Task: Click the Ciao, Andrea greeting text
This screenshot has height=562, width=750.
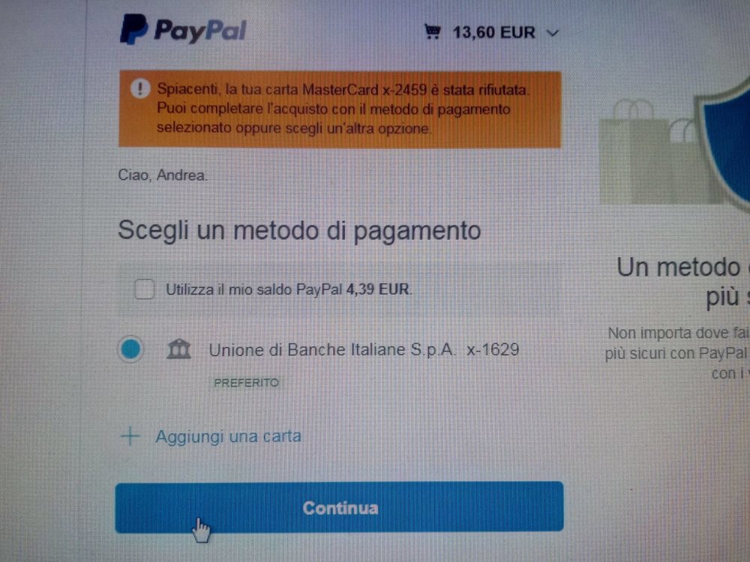Action: click(163, 175)
